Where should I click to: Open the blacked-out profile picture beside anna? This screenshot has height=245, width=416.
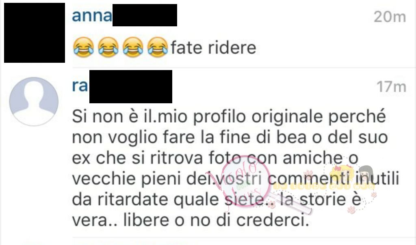35,33
